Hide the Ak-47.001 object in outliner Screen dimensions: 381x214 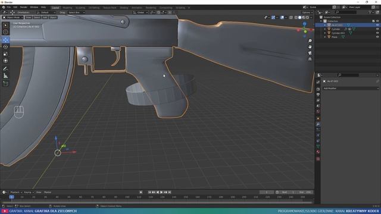pos(377,25)
